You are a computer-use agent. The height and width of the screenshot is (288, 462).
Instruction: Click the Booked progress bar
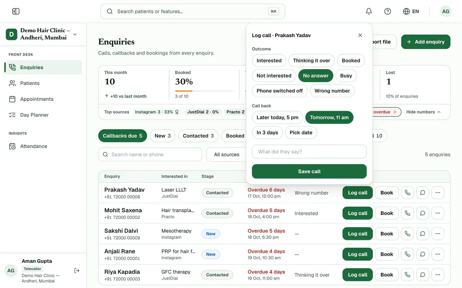pos(204,91)
